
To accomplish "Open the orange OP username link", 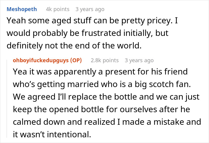I will (x=43, y=60).
